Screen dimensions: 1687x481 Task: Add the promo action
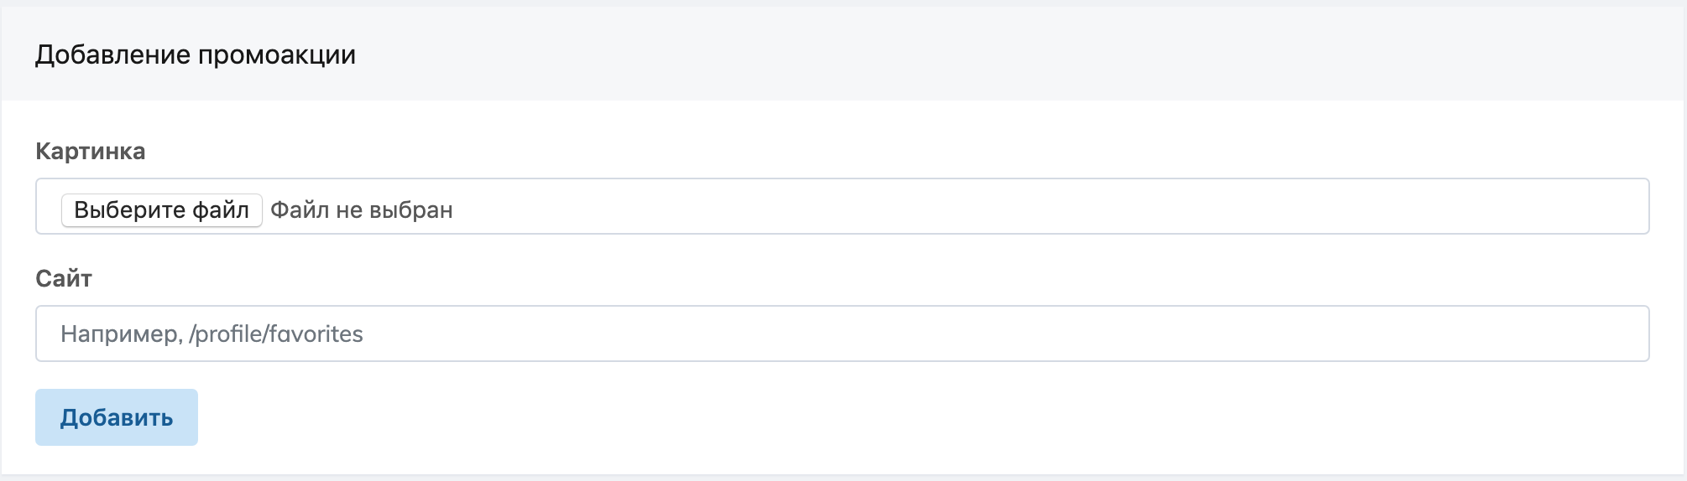tap(117, 417)
